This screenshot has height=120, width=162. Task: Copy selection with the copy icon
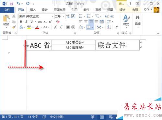click(14, 22)
